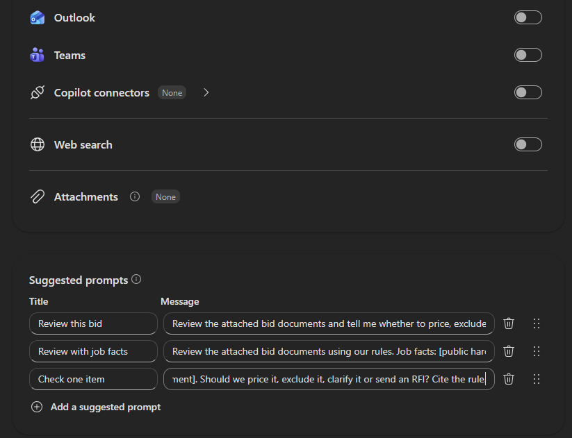Click the None badge beside Copilot connectors
The image size is (572, 438).
tap(172, 92)
